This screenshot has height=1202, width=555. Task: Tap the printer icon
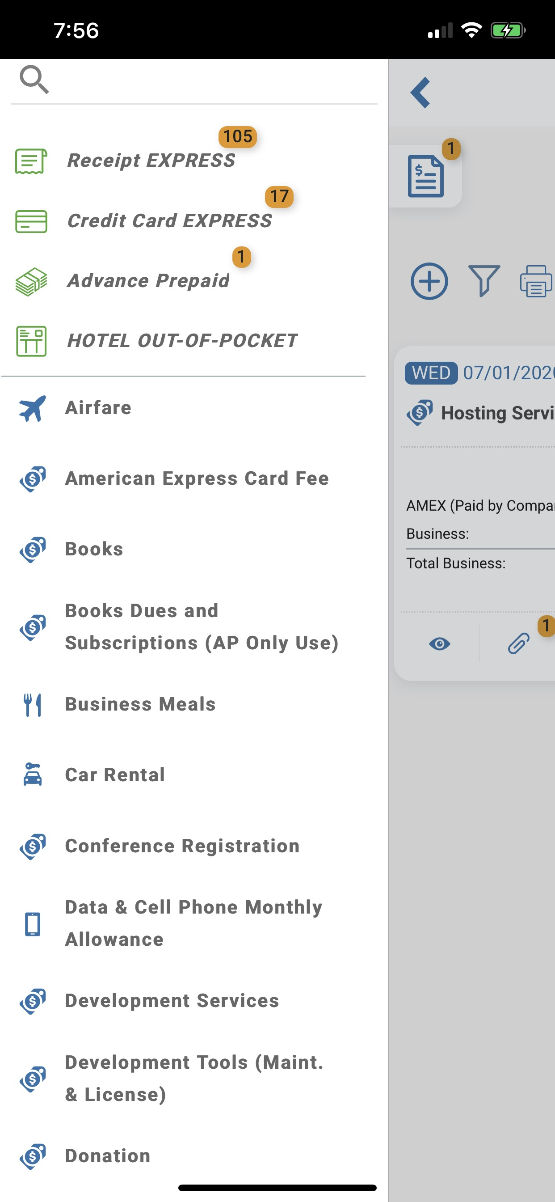[x=536, y=281]
